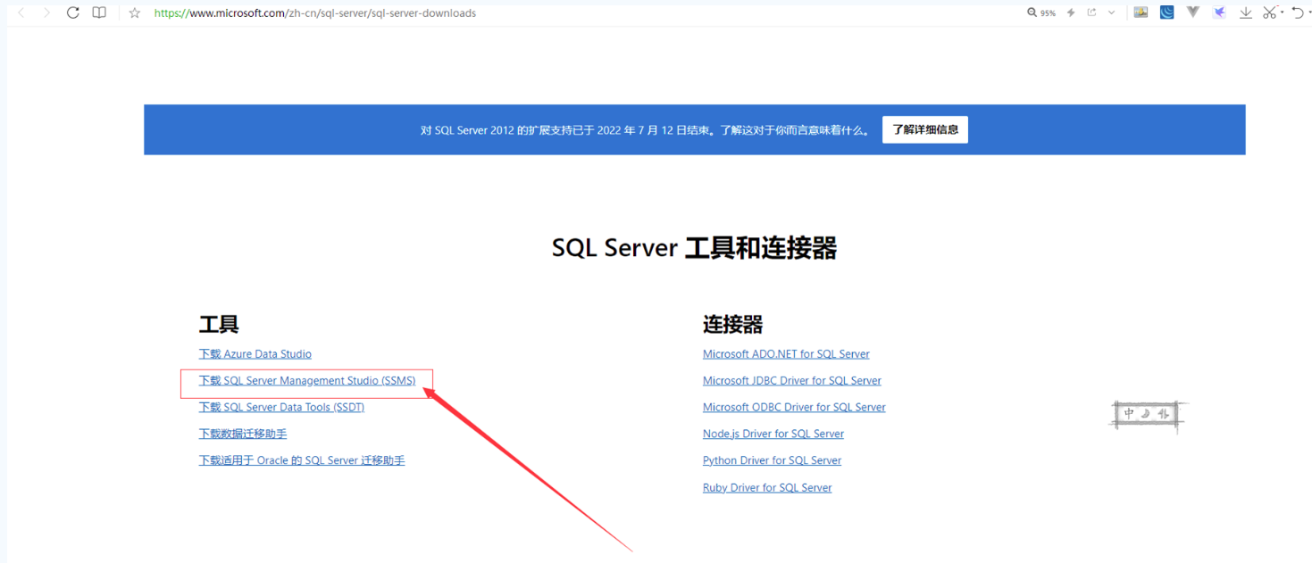Bookmark this page with the star icon
Viewport: 1312px width, 563px height.
pos(135,13)
